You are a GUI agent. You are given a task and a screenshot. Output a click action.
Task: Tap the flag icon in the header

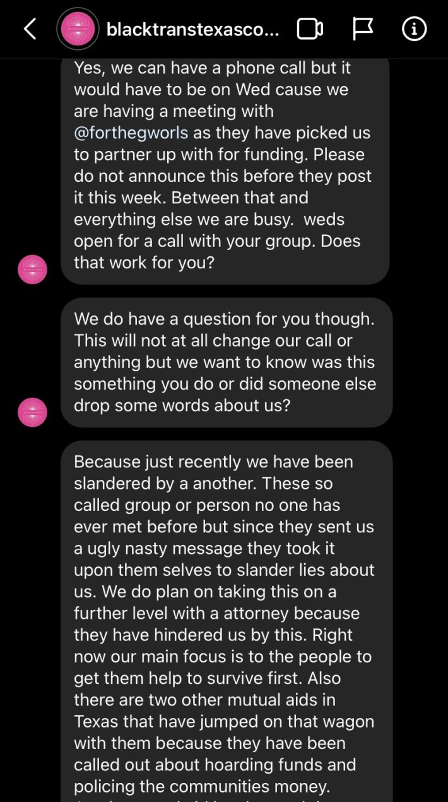pos(362,29)
